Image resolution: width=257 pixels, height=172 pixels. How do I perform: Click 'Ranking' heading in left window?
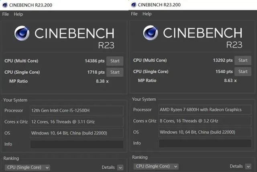point(11,159)
